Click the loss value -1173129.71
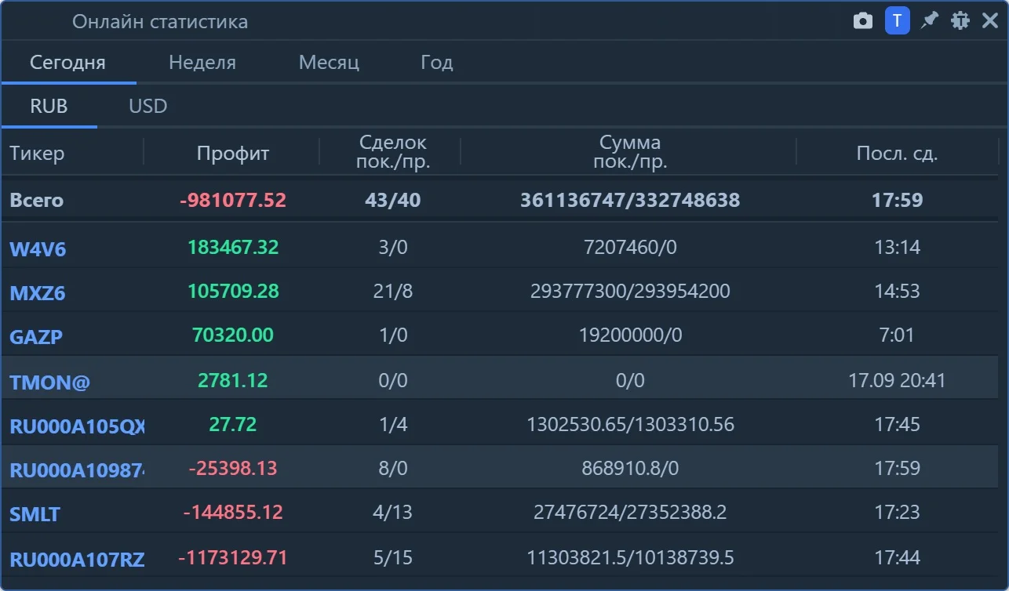 click(x=233, y=557)
